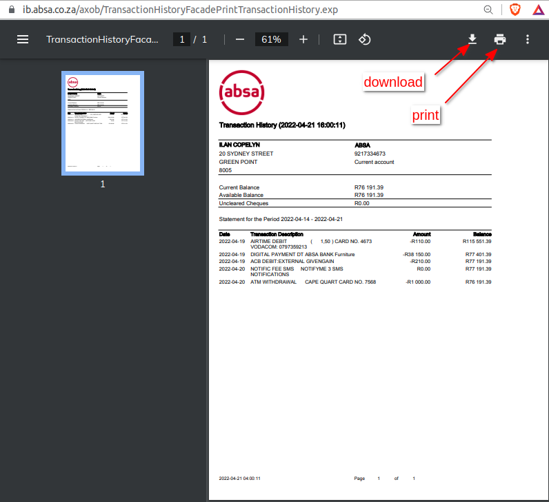Viewport: 549px width, 502px height.
Task: Click the ib.absa.co.za address bar URL
Action: tap(179, 10)
